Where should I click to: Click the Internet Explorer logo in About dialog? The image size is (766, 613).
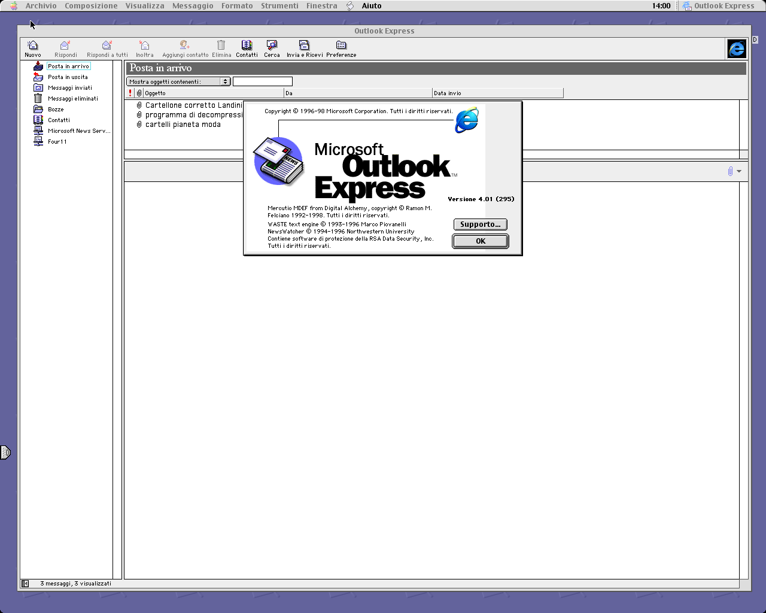467,120
